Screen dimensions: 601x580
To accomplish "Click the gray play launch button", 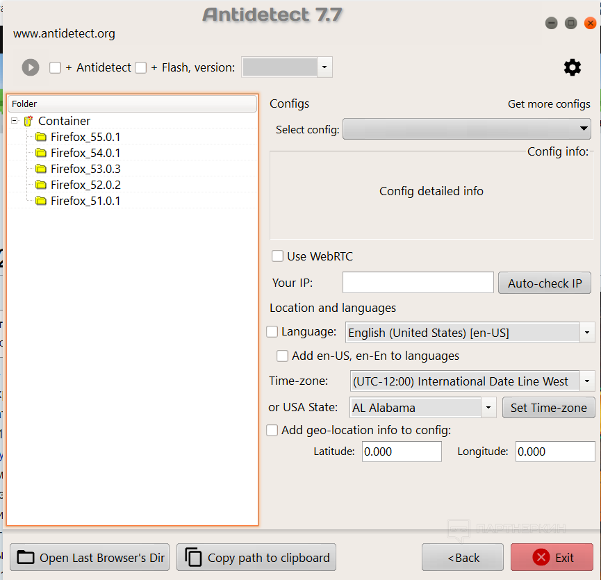I will pyautogui.click(x=31, y=67).
